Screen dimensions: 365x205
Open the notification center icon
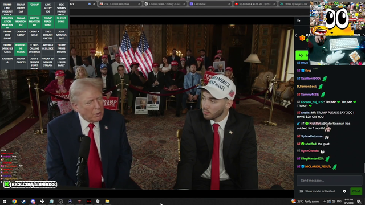tap(359, 201)
